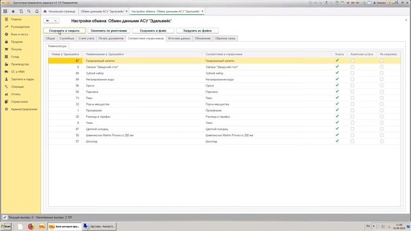Toggle Услуга checkmark for Орехи row

337,85
